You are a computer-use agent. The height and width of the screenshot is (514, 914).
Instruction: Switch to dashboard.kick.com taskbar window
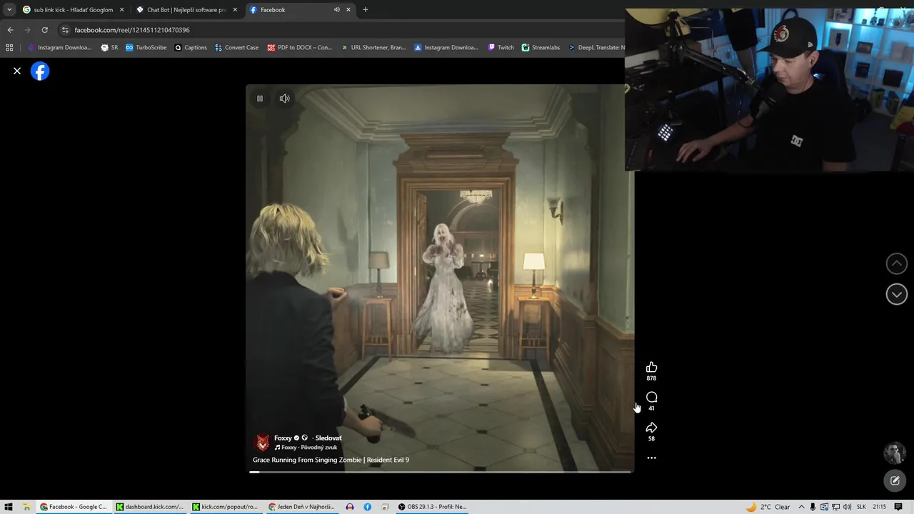coord(150,507)
